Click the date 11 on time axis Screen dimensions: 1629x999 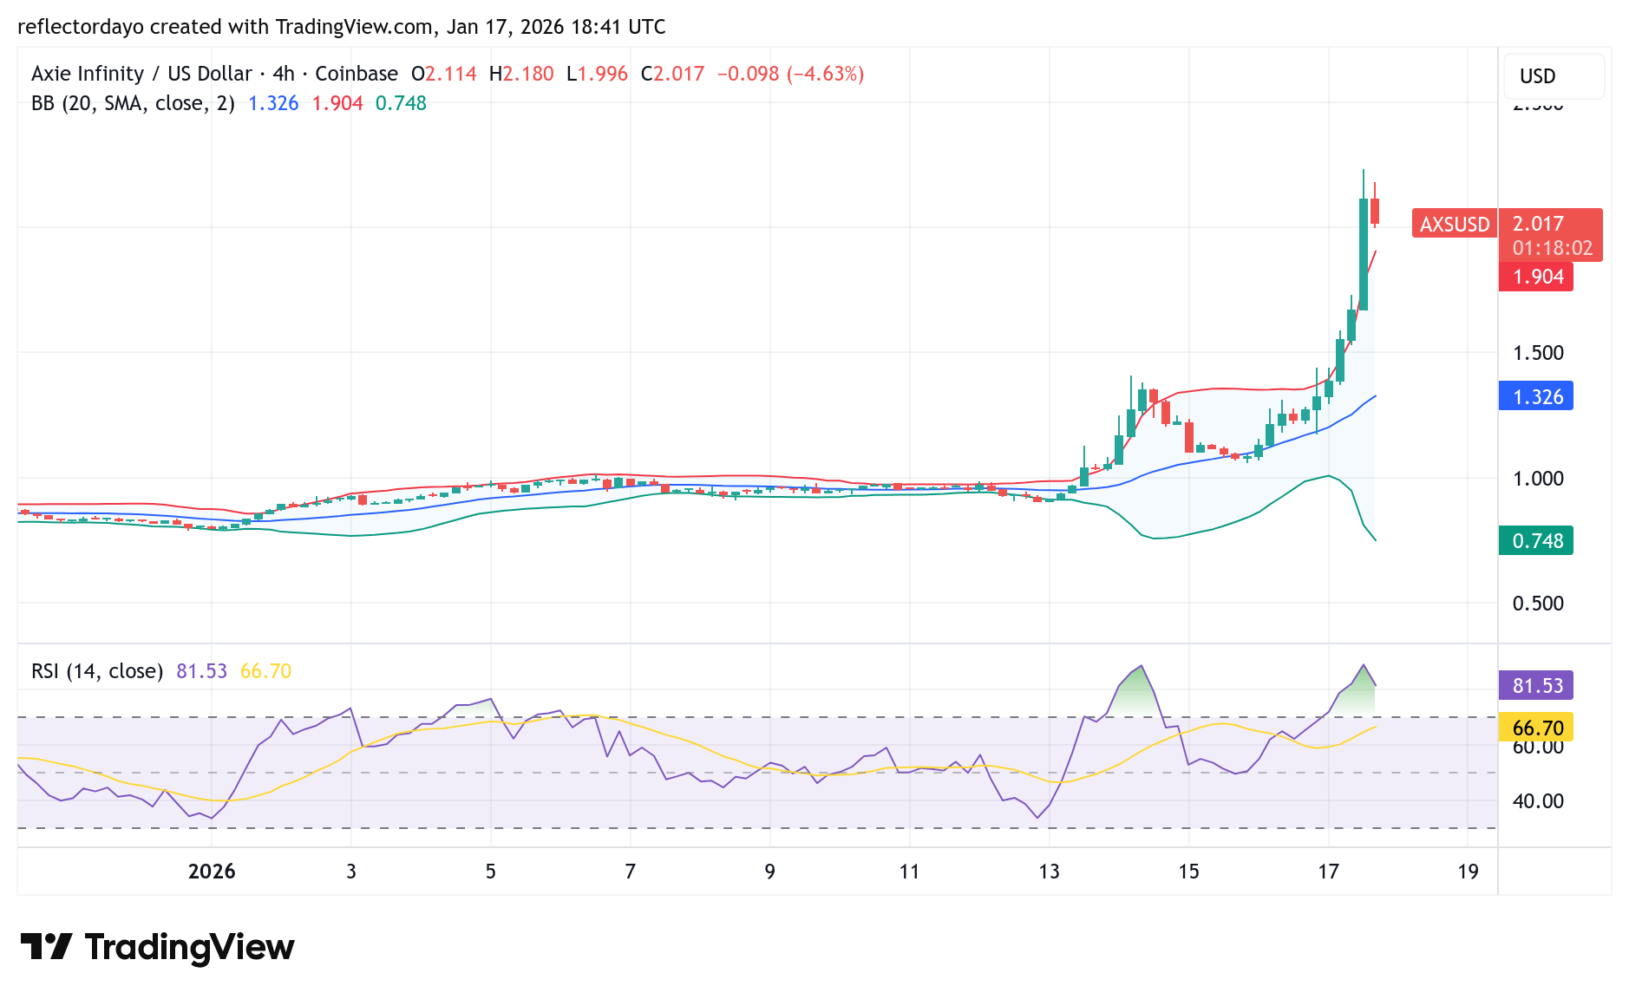909,872
